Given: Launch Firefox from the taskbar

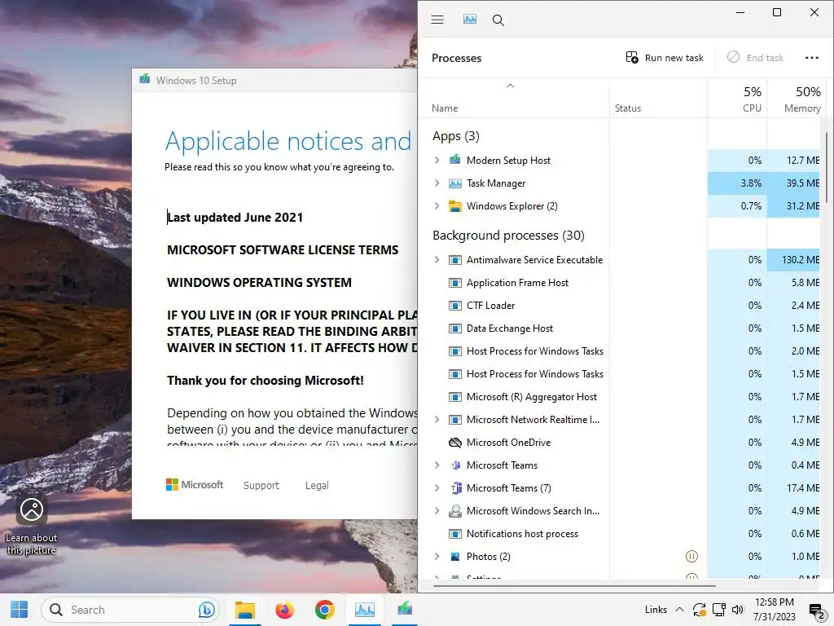Looking at the screenshot, I should [284, 610].
